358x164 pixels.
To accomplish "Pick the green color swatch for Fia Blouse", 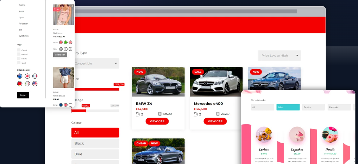I will [x=65, y=42].
